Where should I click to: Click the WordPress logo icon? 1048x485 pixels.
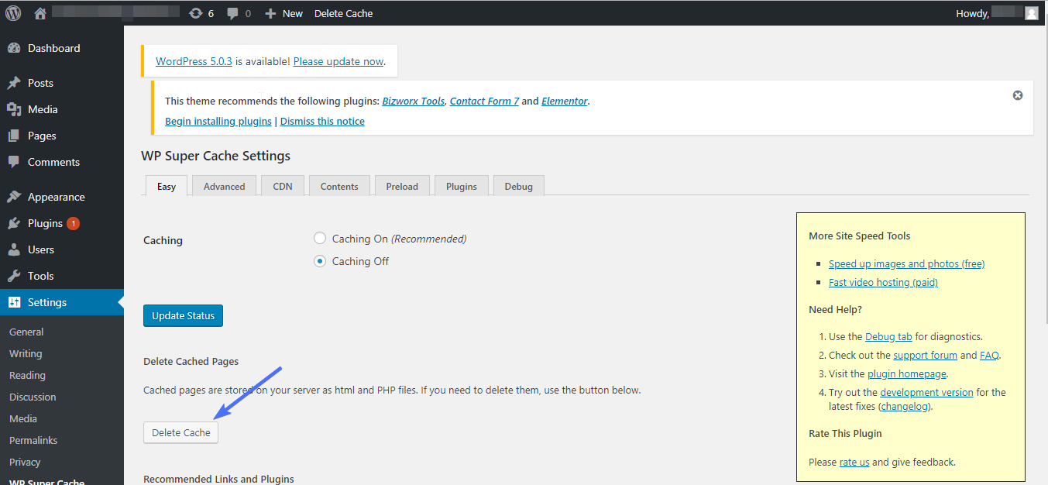13,13
